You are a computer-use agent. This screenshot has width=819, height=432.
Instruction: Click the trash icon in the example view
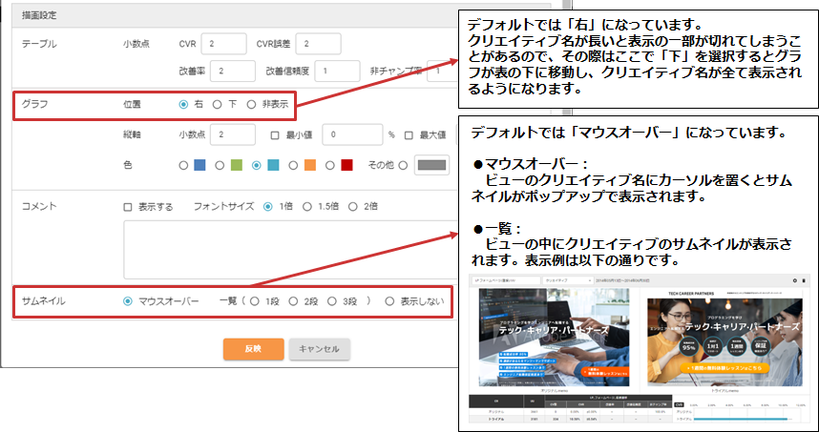click(x=804, y=280)
